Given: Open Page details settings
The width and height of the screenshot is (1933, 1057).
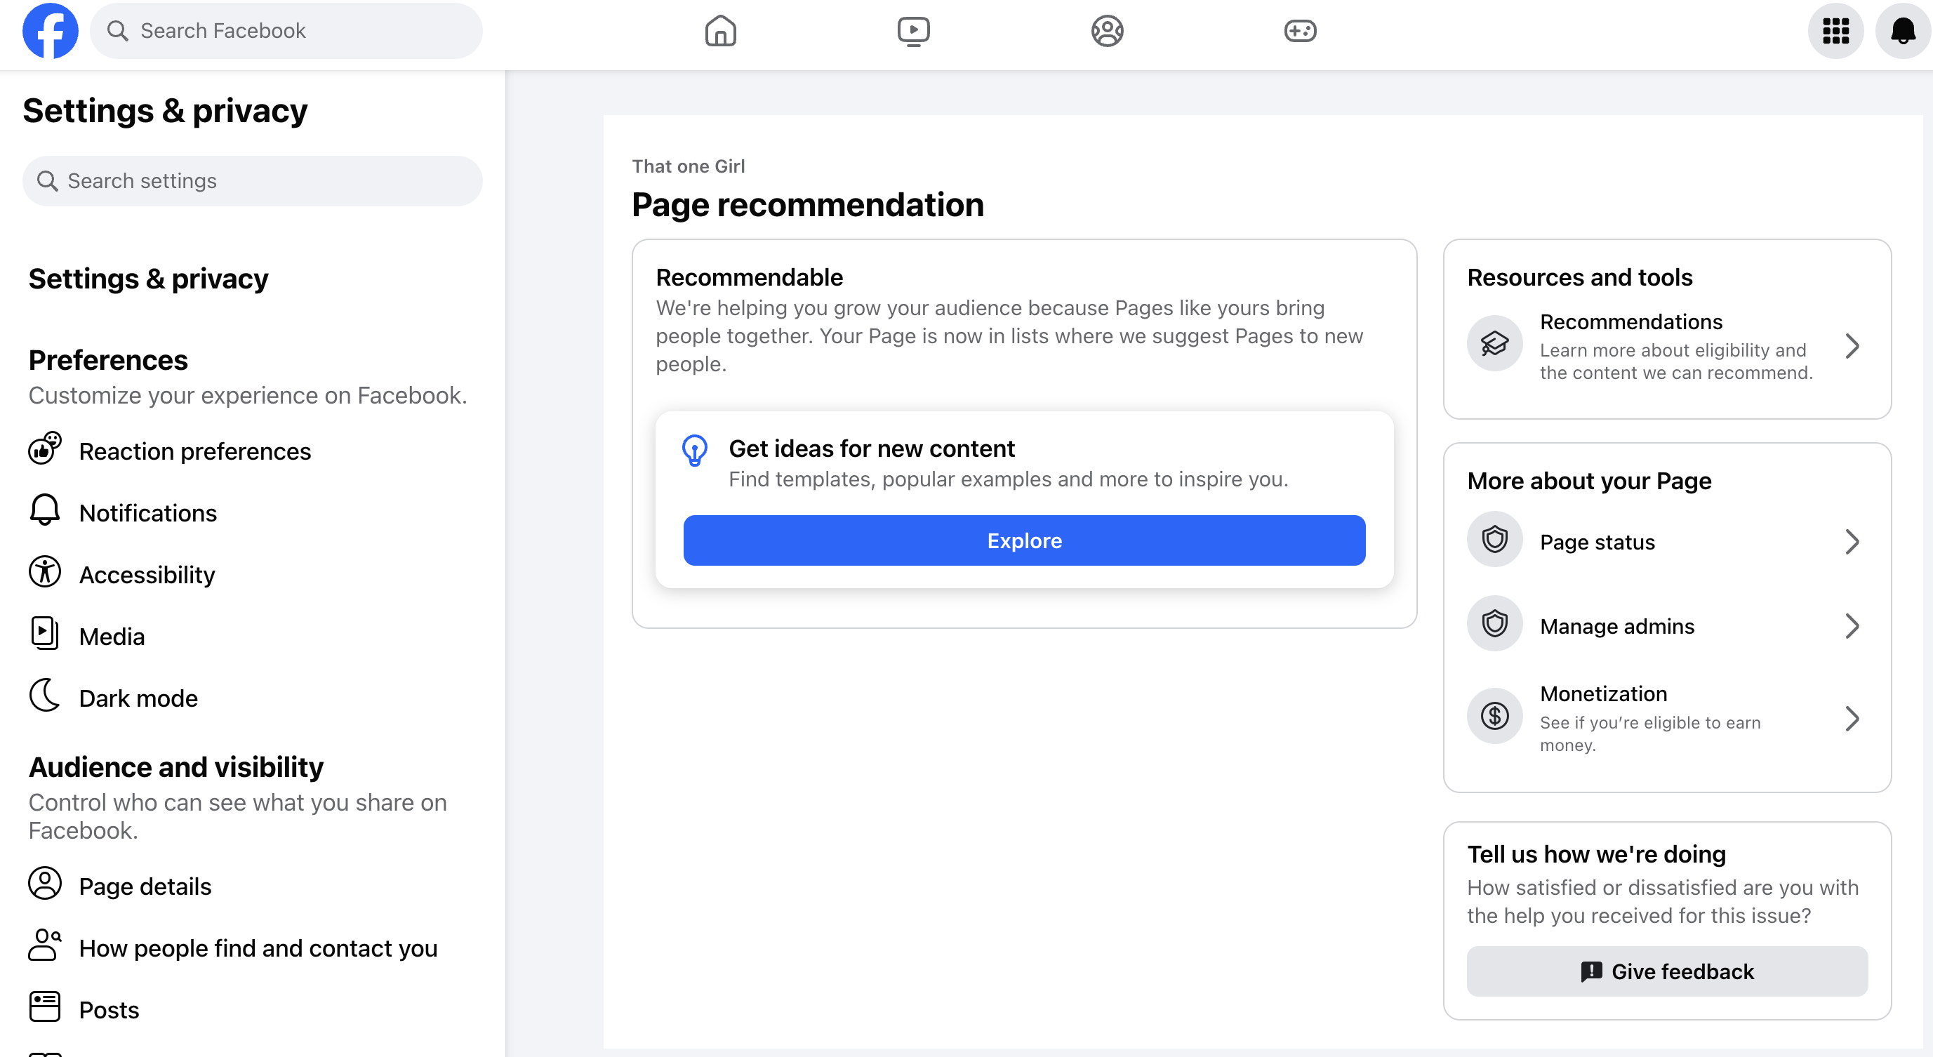Looking at the screenshot, I should [x=252, y=886].
